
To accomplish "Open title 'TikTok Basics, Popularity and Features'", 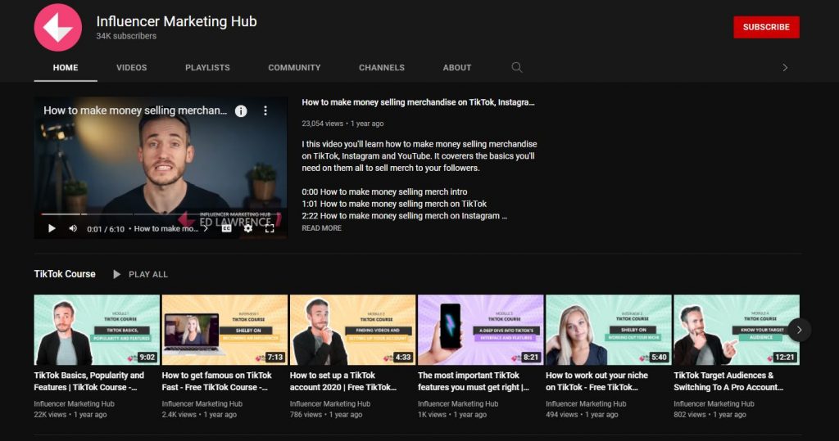I will 88,381.
